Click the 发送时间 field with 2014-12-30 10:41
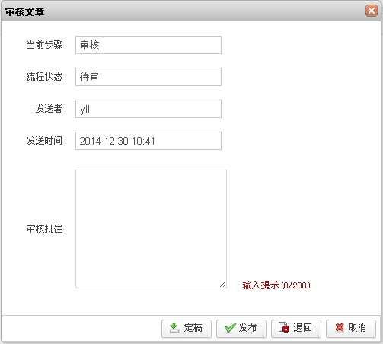Viewport: 383px width, 344px height. coord(148,141)
